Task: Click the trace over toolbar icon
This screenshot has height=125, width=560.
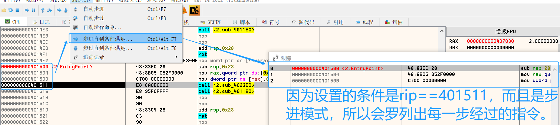Action: point(66,10)
